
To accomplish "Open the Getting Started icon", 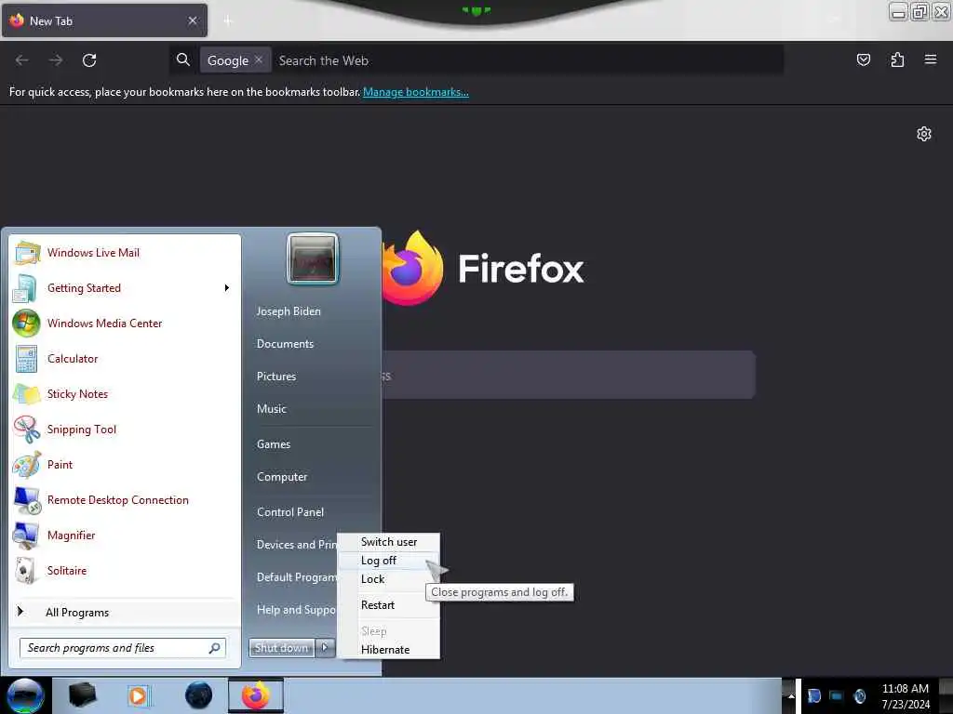I will (24, 288).
